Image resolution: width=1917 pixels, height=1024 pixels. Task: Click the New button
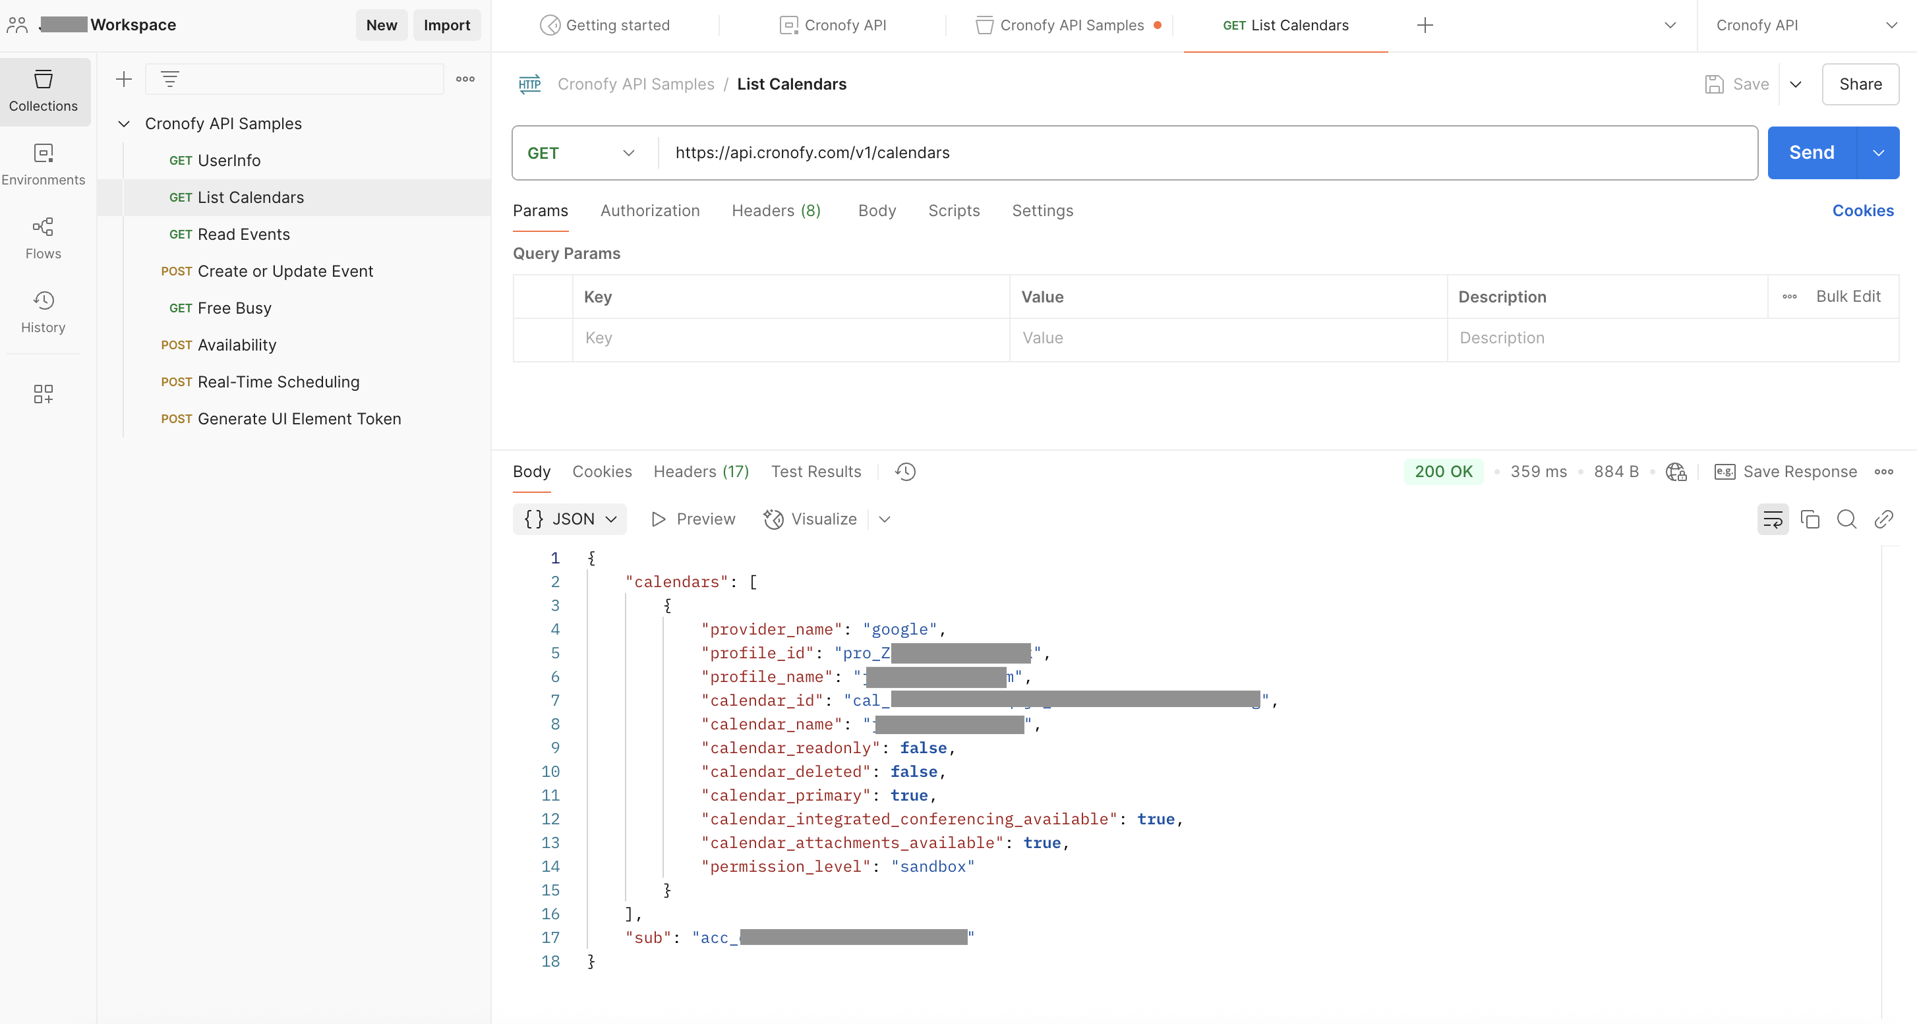coord(382,25)
